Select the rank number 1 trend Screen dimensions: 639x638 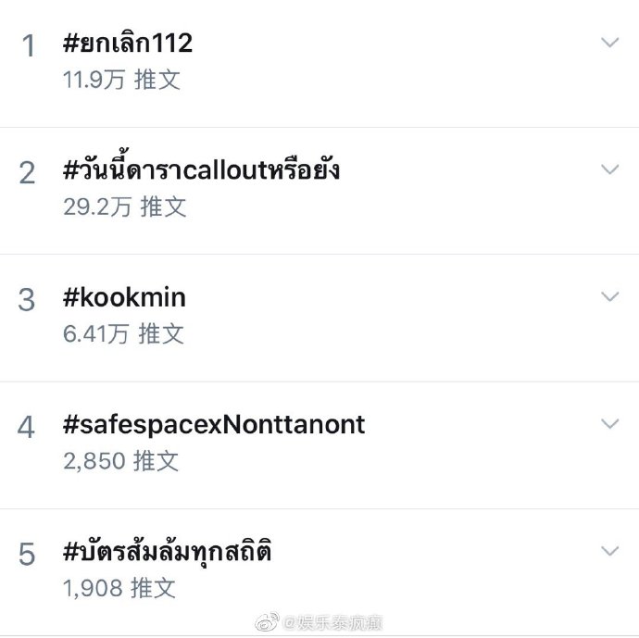pos(28,46)
